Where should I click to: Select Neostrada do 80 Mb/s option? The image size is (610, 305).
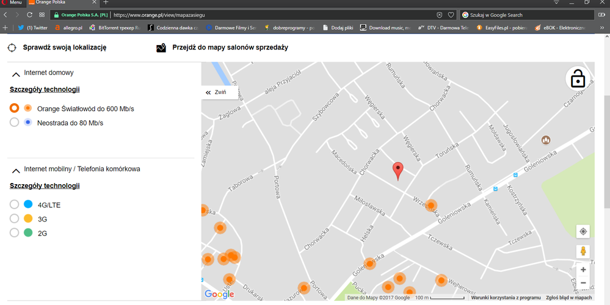point(15,123)
